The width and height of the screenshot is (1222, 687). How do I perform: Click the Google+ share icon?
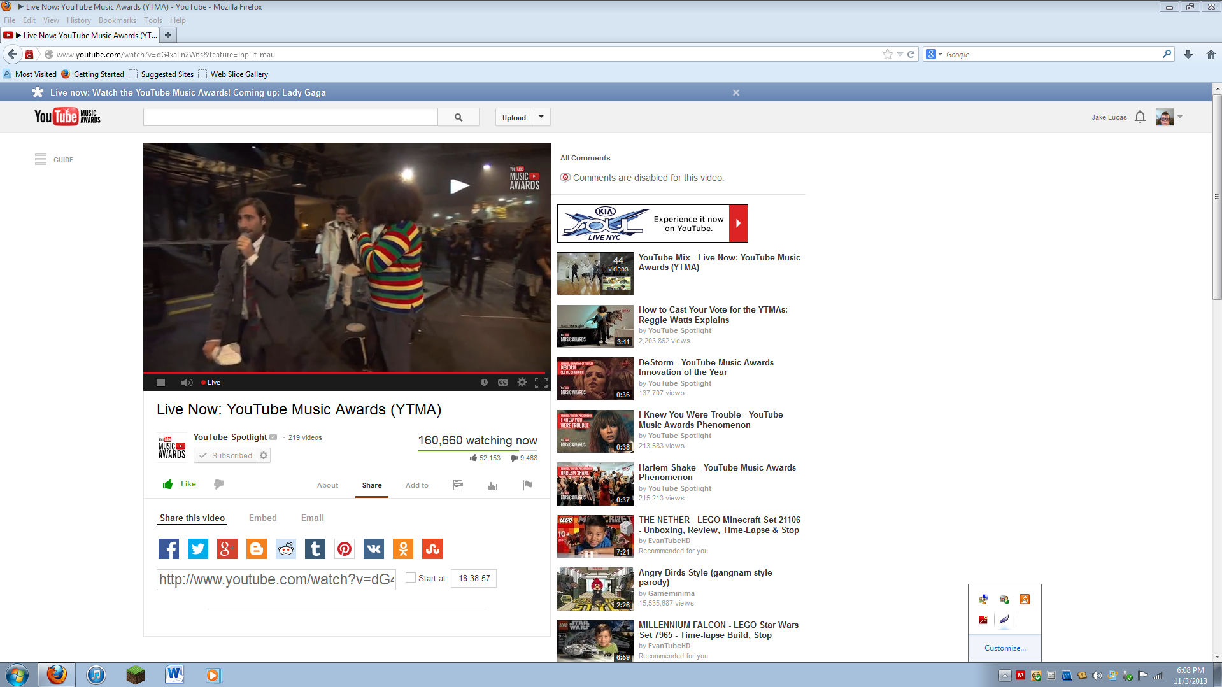(x=227, y=549)
